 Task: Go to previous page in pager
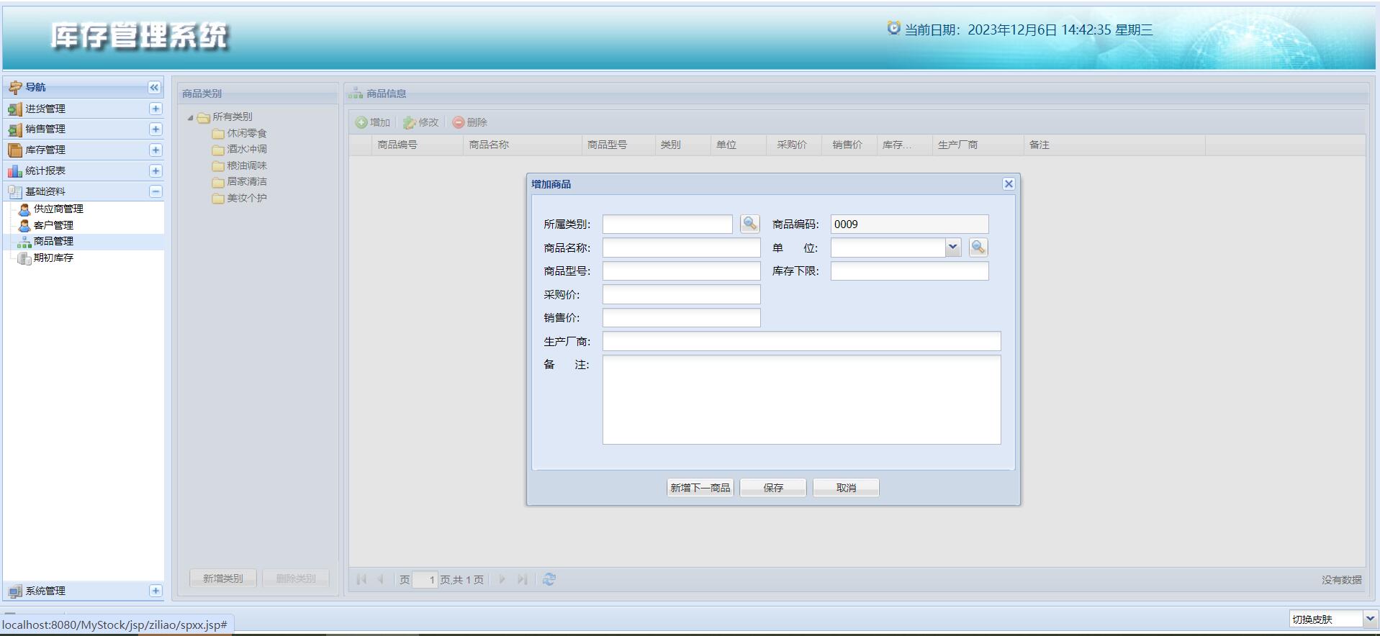click(380, 579)
